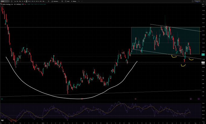
Task: Click the redo arrow
Action: [x=82, y=1]
